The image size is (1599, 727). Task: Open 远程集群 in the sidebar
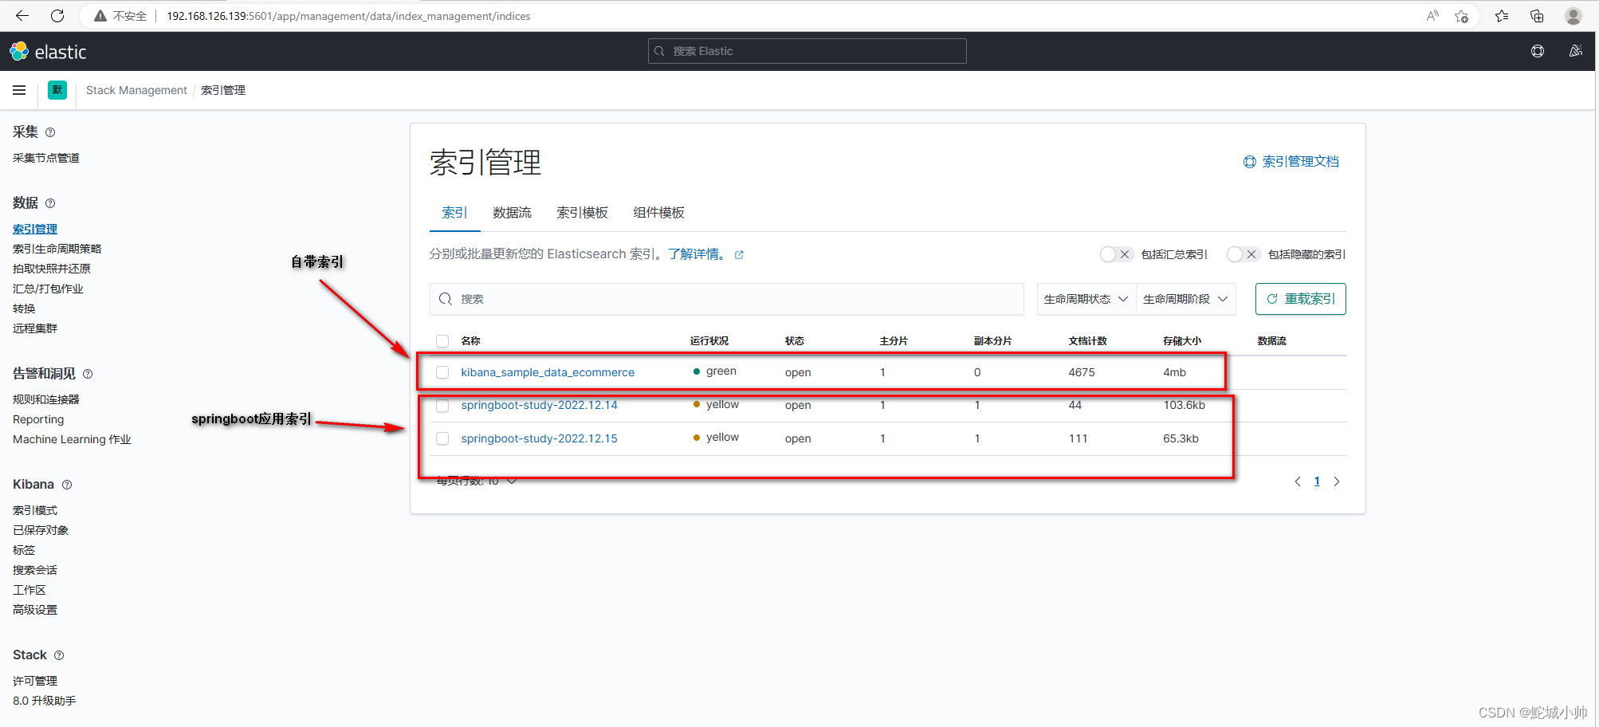[35, 328]
